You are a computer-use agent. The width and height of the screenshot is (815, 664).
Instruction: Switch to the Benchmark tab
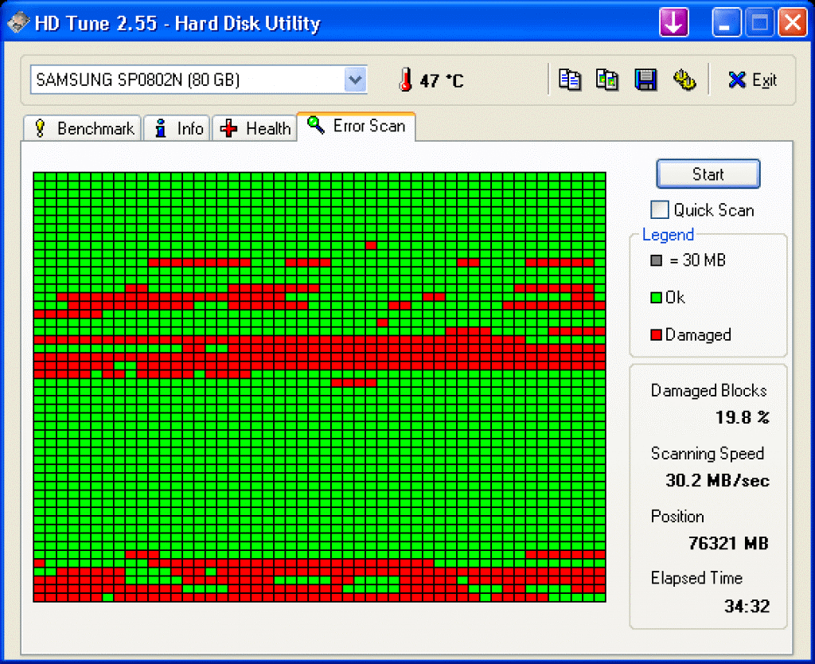pos(83,128)
